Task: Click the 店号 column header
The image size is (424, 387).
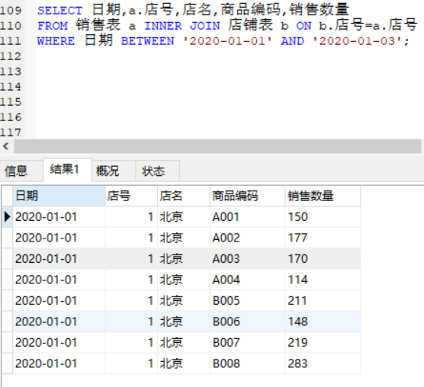Action: (x=131, y=196)
